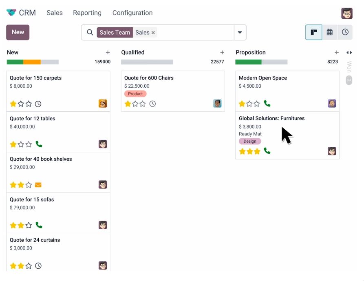Click search magnifier icon

tap(90, 32)
